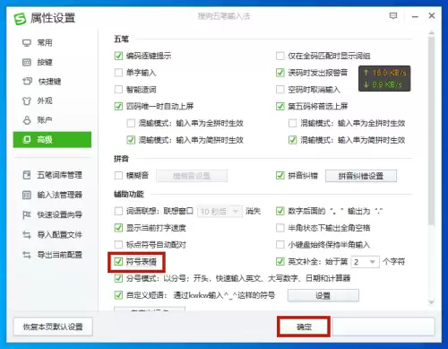The image size is (448, 349).
Task: Click the 确定 button
Action: click(x=304, y=327)
